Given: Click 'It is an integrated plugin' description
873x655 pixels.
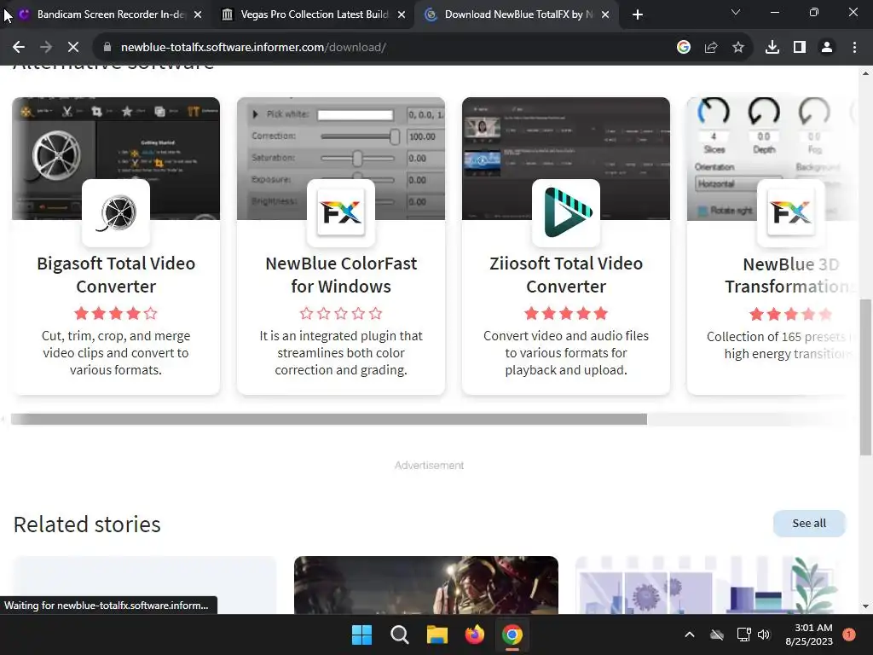Looking at the screenshot, I should pyautogui.click(x=341, y=353).
